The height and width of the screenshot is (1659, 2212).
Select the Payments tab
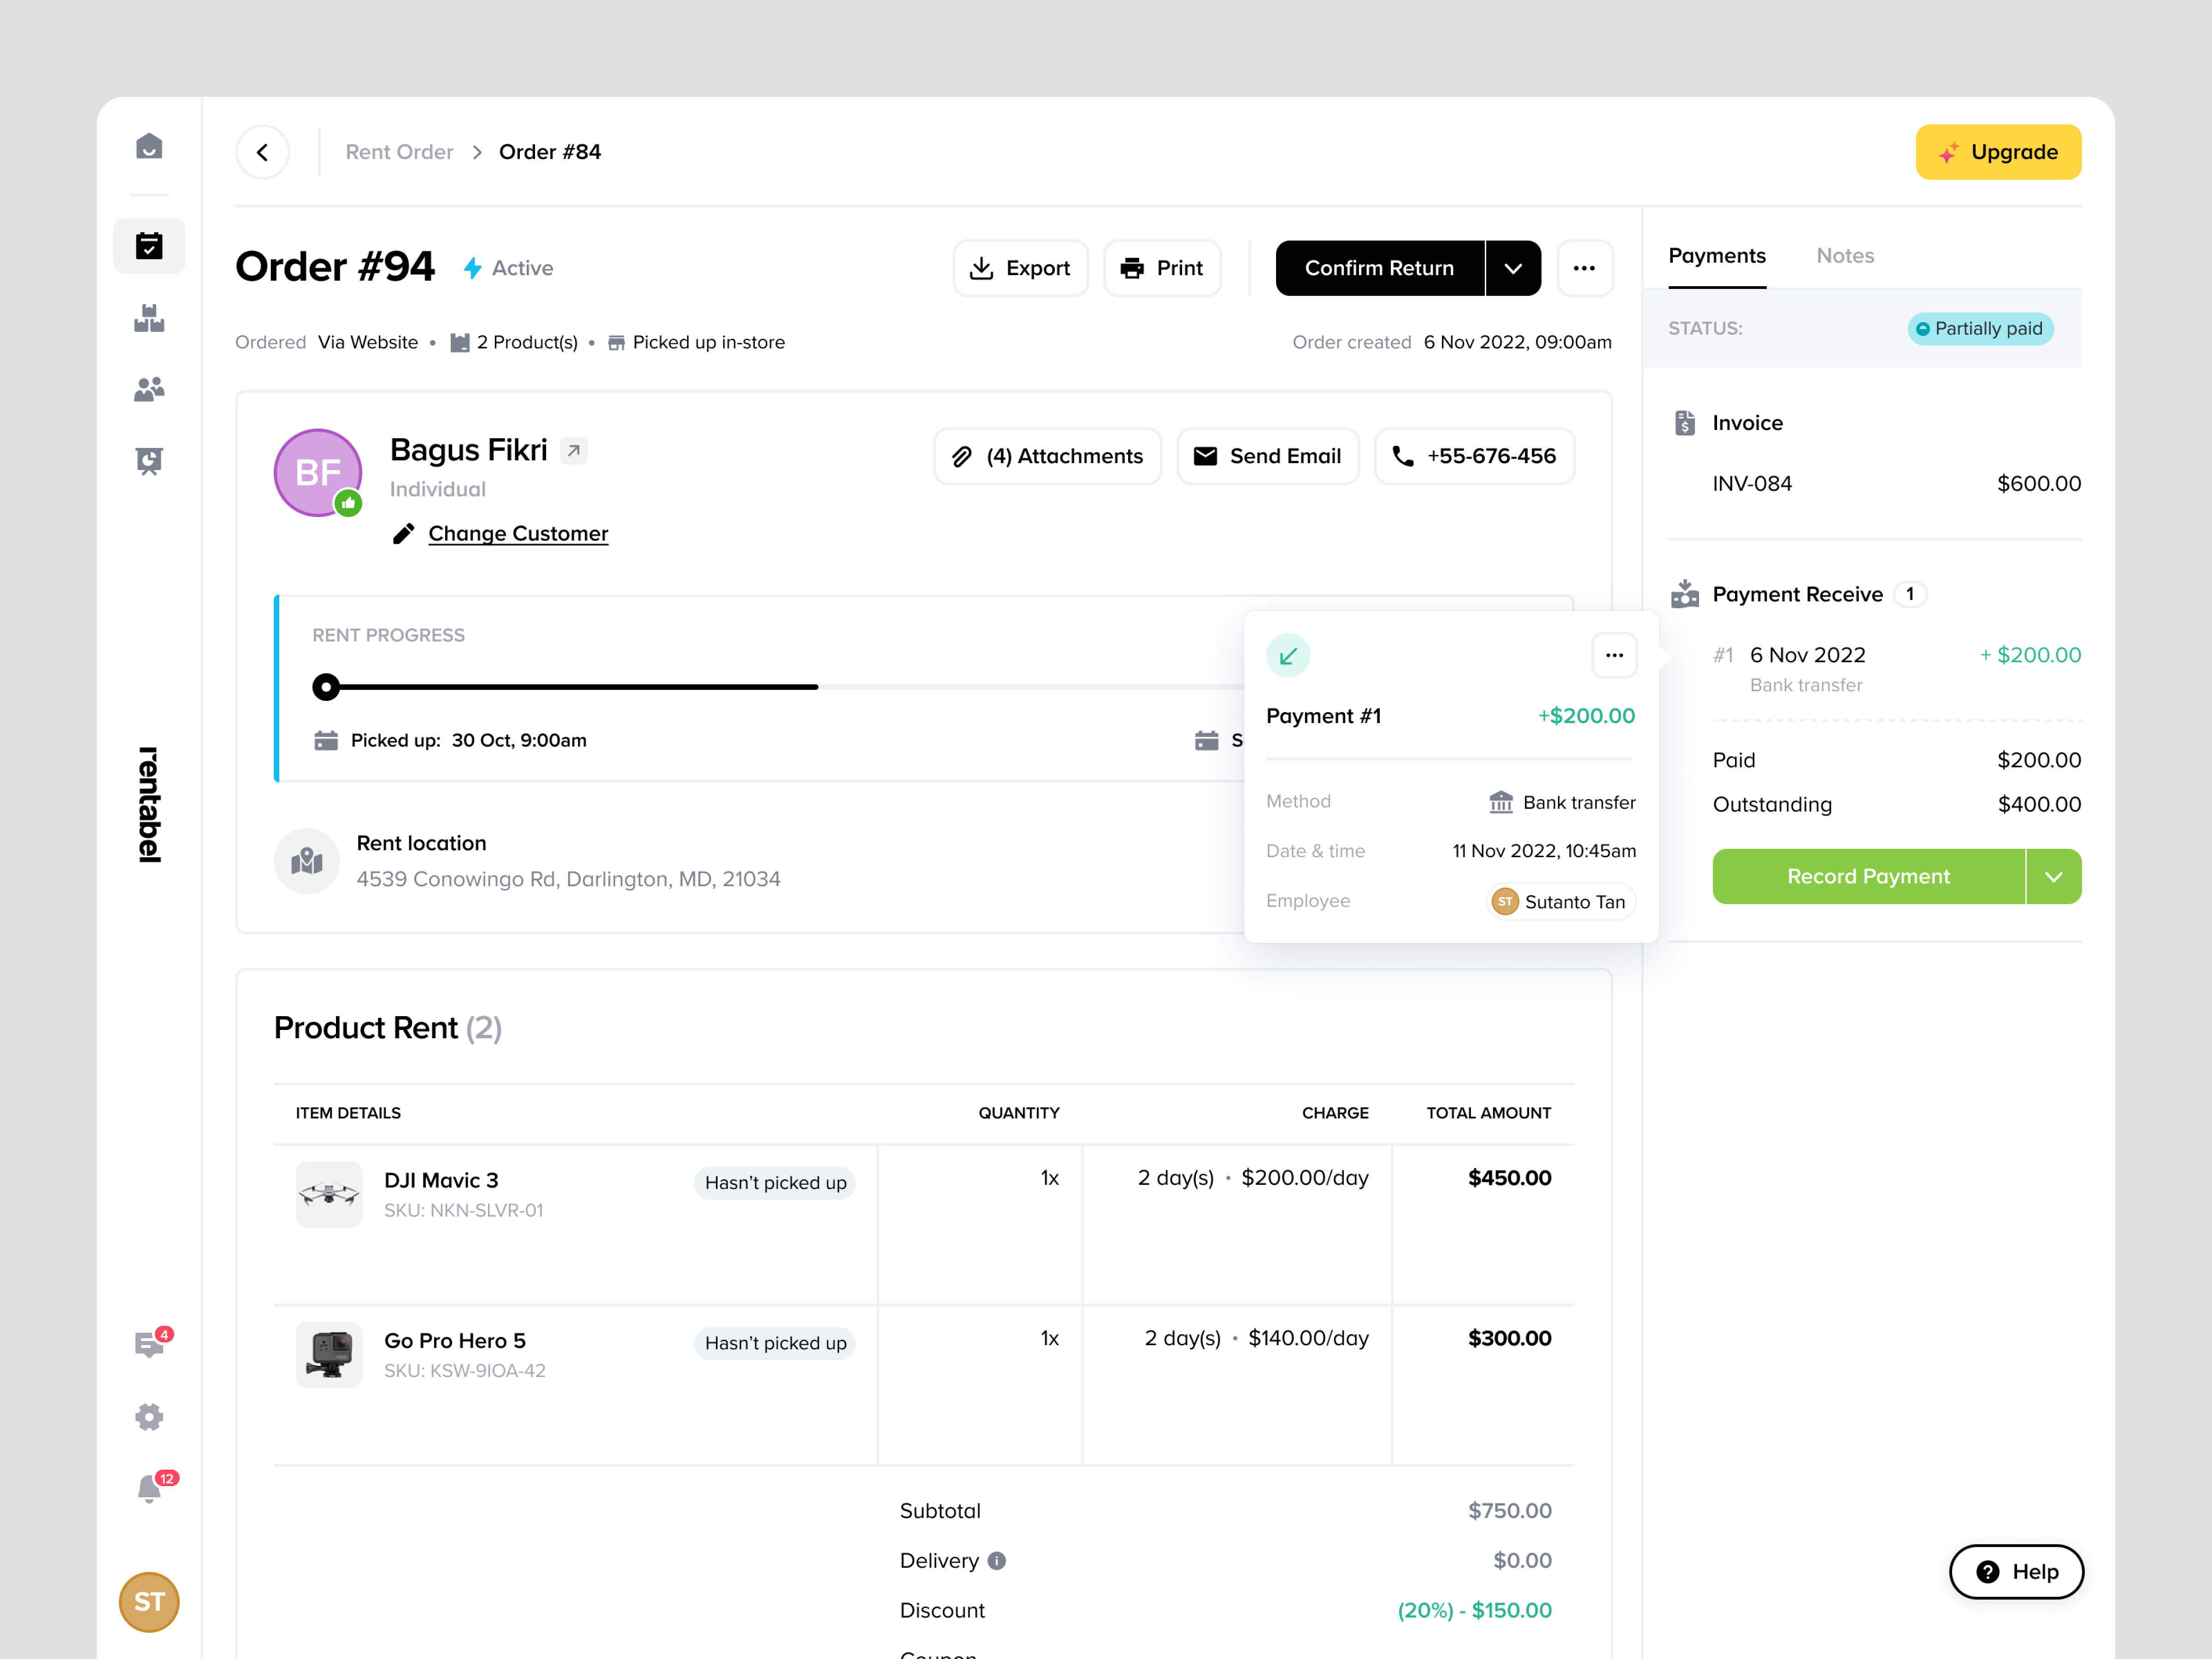point(1717,256)
